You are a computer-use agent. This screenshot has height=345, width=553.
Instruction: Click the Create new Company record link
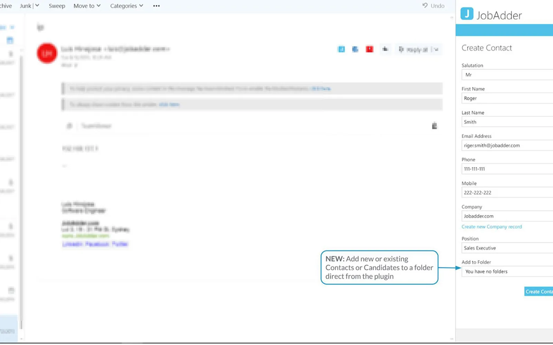pos(491,227)
